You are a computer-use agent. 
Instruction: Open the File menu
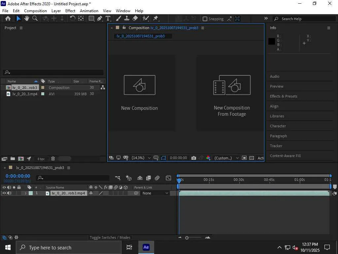pyautogui.click(x=5, y=11)
